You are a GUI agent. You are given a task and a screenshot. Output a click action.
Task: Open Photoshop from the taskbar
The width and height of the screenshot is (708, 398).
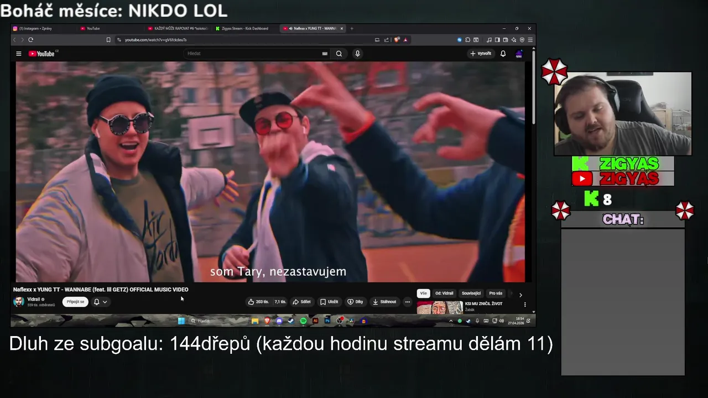[x=327, y=321]
